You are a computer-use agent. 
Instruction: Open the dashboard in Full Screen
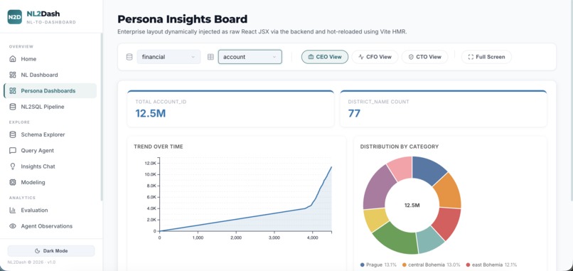(x=486, y=57)
